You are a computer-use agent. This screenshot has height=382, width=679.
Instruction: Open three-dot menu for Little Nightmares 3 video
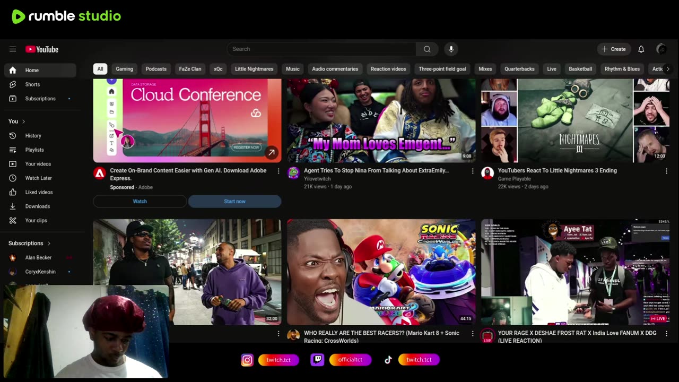pos(667,171)
